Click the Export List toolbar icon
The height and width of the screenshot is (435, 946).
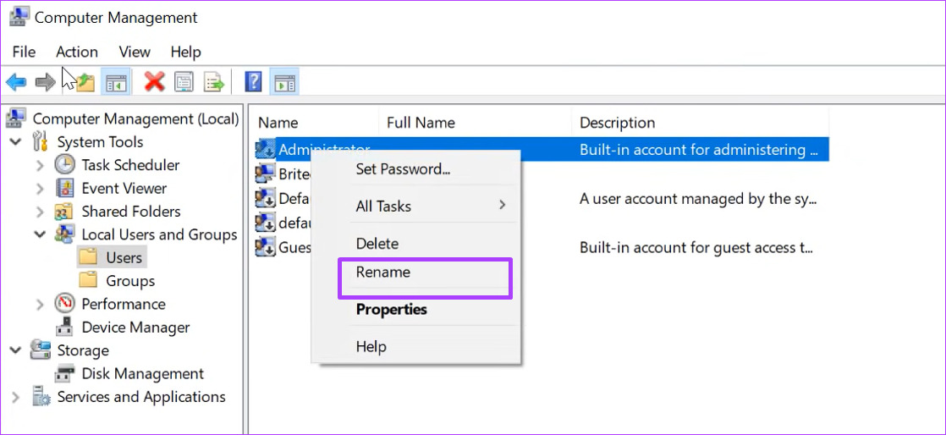[x=213, y=81]
